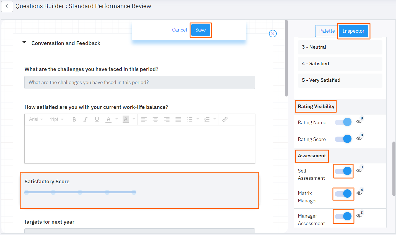This screenshot has height=235, width=396.
Task: Center-align text in the editor
Action: [x=155, y=119]
